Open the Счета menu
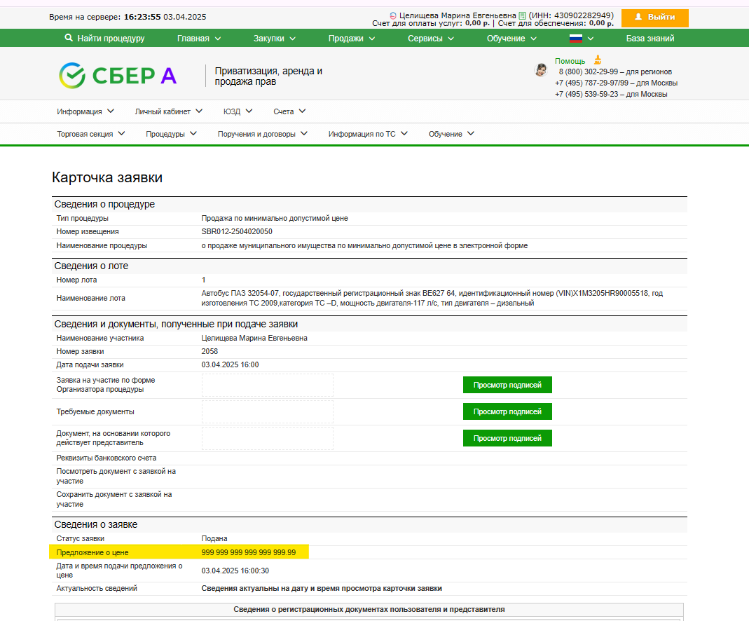The height and width of the screenshot is (621, 749). click(x=289, y=111)
